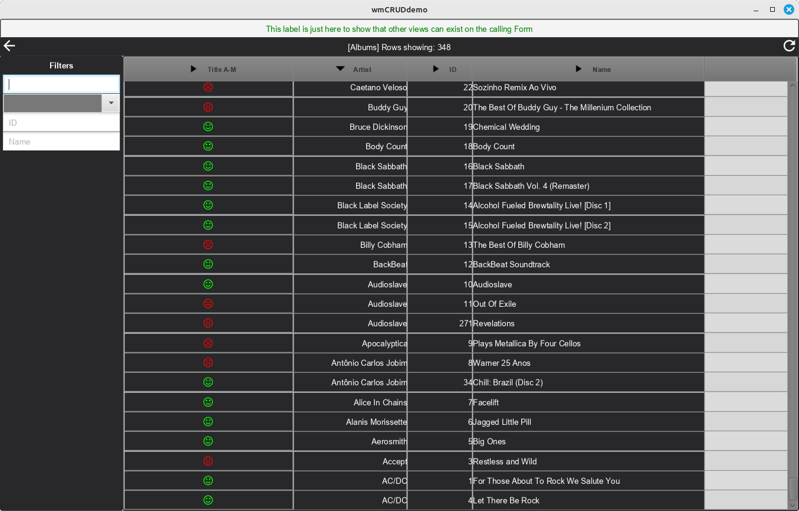Click the smiley for Chill: Brazil (Disc 2)

[x=208, y=382]
